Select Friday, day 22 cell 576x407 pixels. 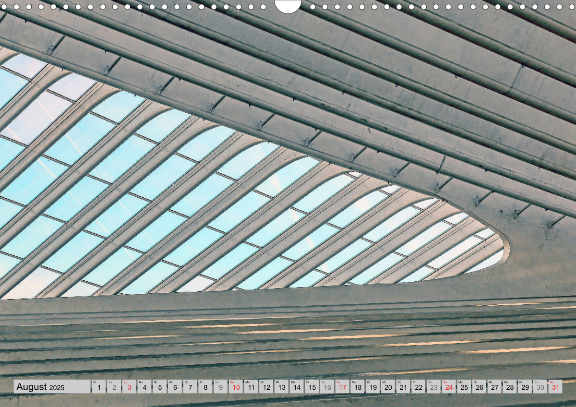point(419,386)
